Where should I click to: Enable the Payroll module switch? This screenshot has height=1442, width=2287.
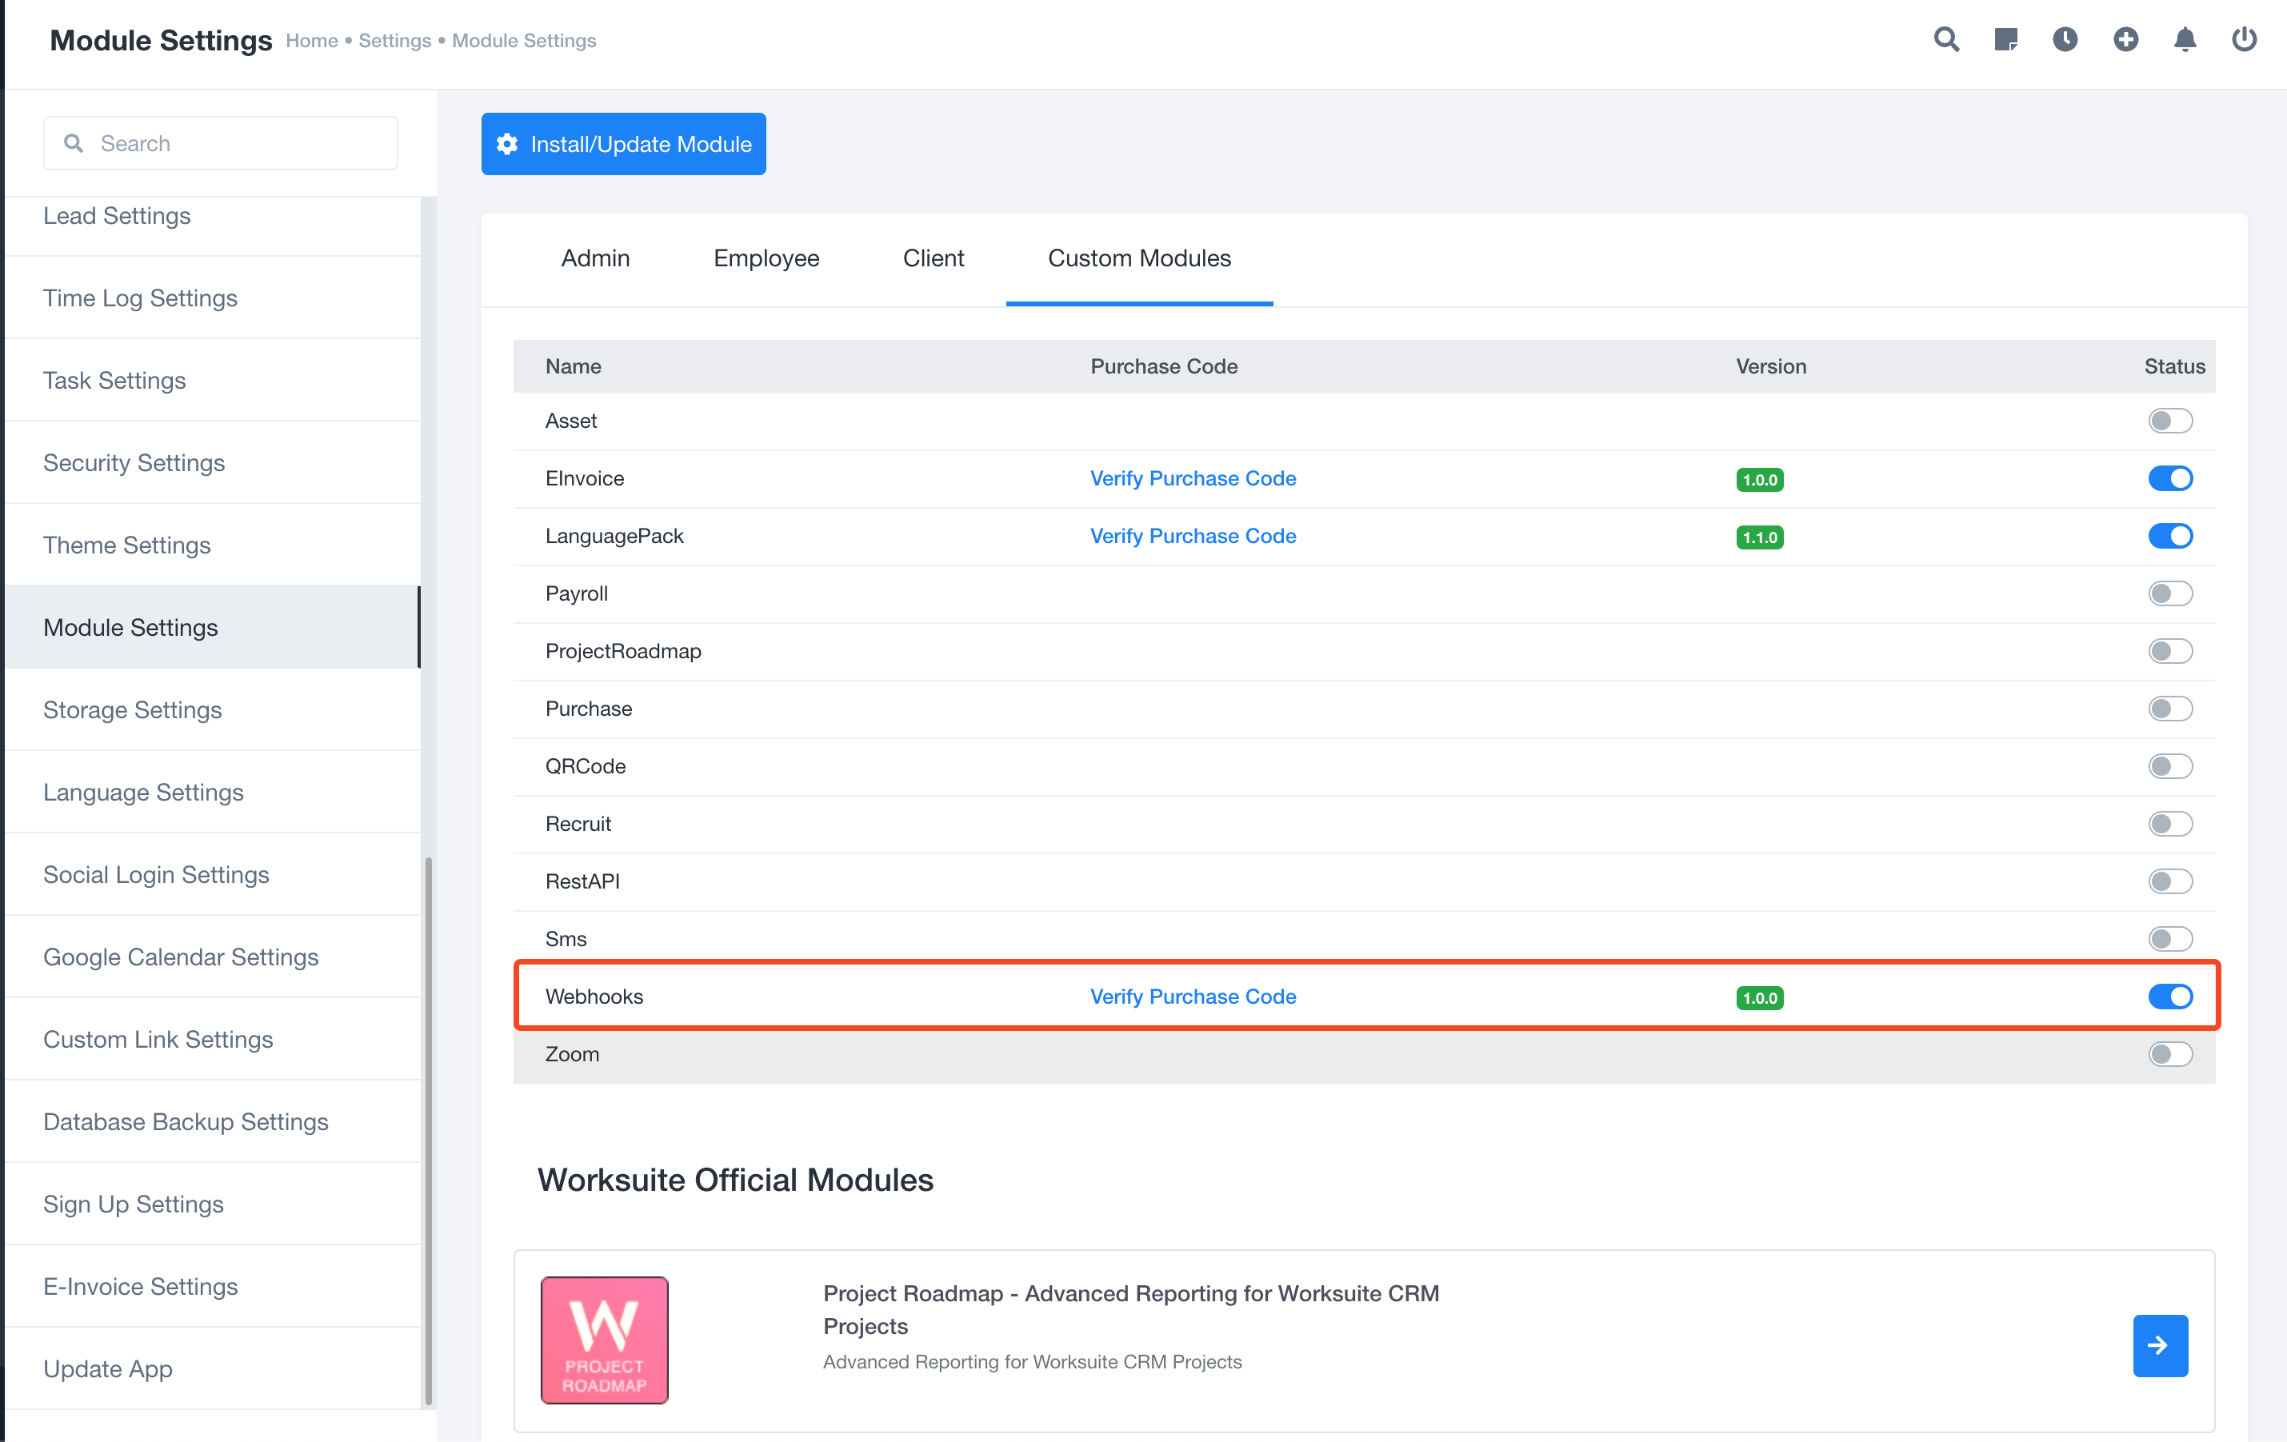click(2169, 593)
